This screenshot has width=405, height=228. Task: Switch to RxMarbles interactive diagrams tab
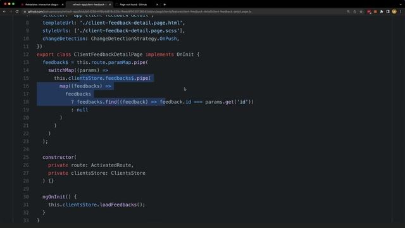coord(42,4)
